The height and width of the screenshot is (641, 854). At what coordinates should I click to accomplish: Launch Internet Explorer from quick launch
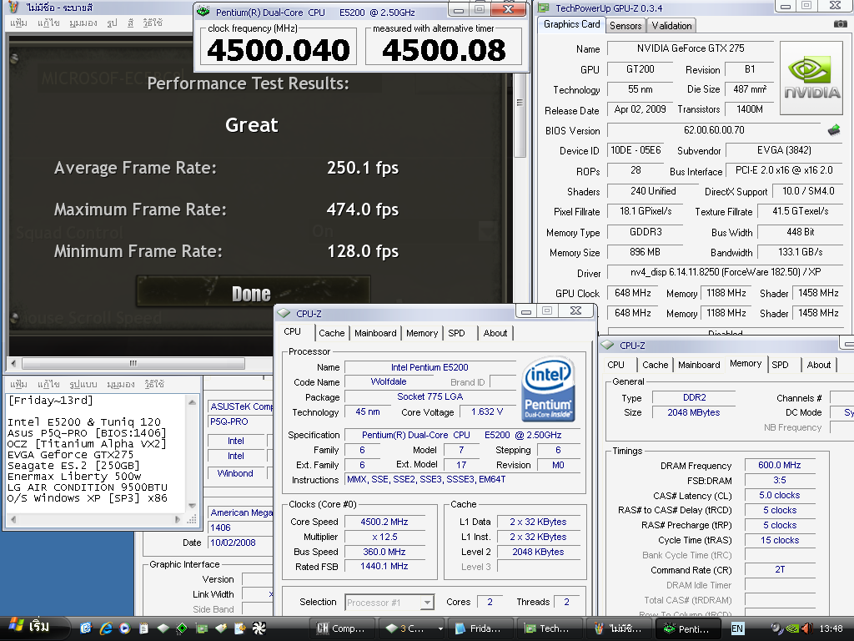pos(106,628)
